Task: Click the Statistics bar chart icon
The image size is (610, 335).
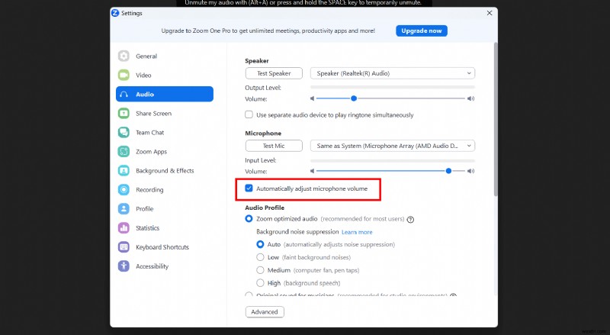Action: [124, 228]
